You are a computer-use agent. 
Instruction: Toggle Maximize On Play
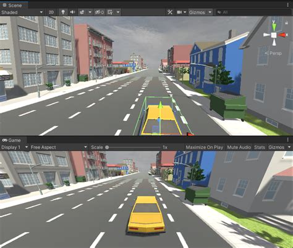pos(205,147)
